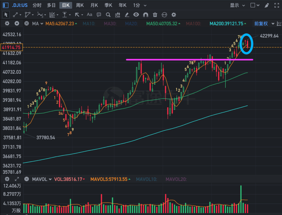
Task: Select the trend line drawing tool
Action: [x=16, y=15]
